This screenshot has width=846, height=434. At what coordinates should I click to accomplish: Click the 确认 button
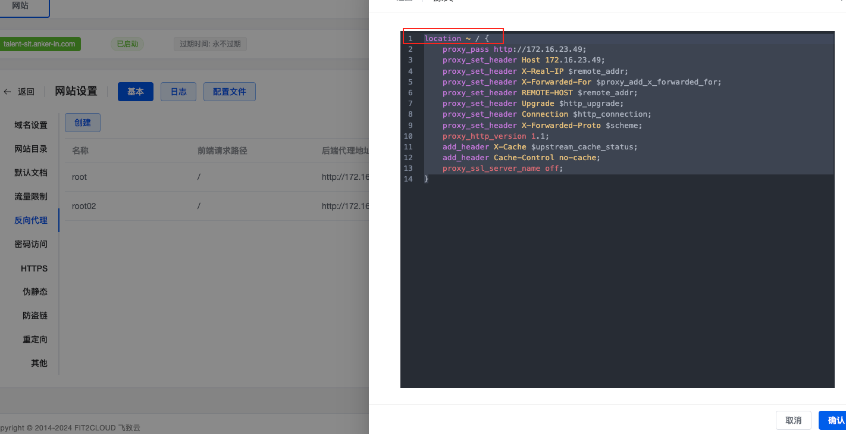pyautogui.click(x=833, y=420)
